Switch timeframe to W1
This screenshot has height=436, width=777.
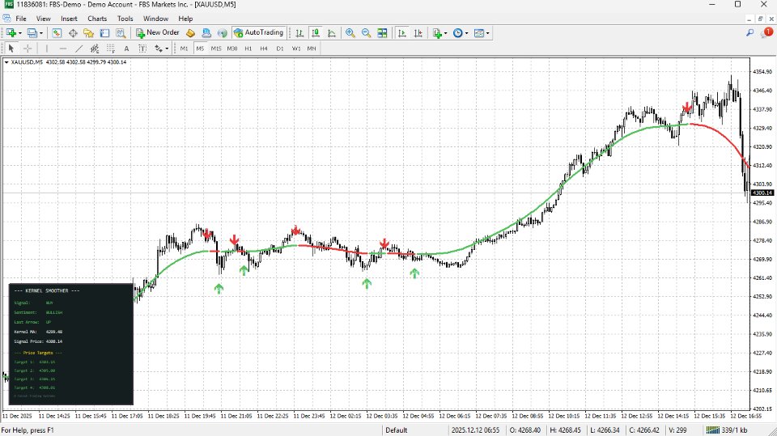click(296, 48)
